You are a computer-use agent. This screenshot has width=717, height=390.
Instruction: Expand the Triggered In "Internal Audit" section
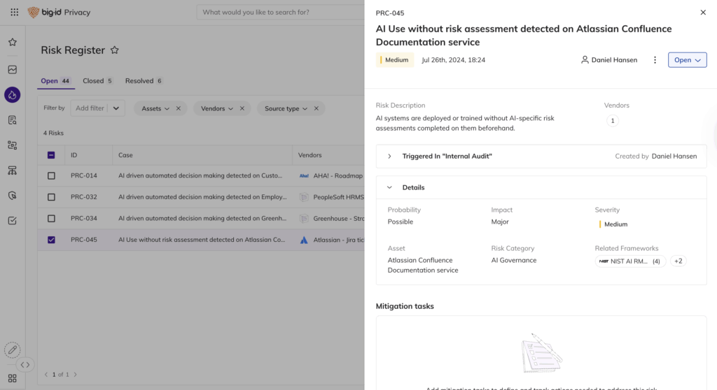(x=390, y=157)
